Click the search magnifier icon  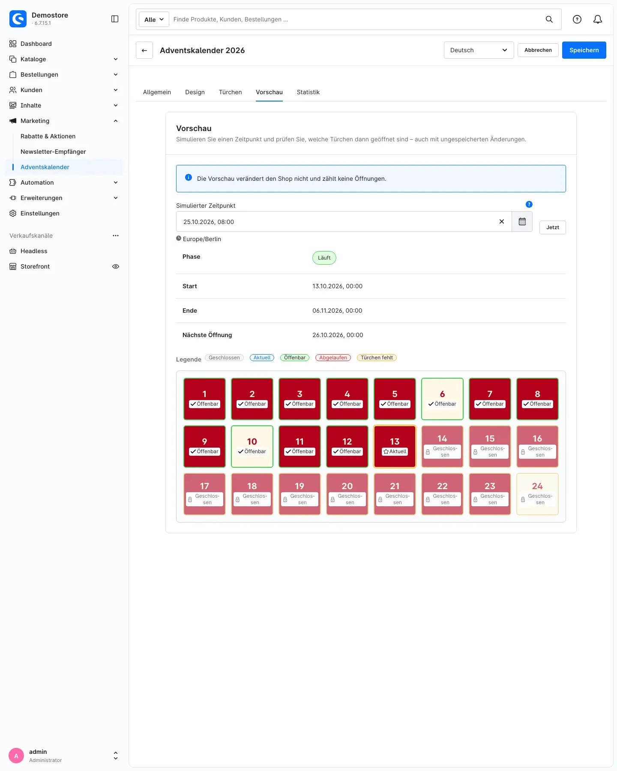pos(549,19)
